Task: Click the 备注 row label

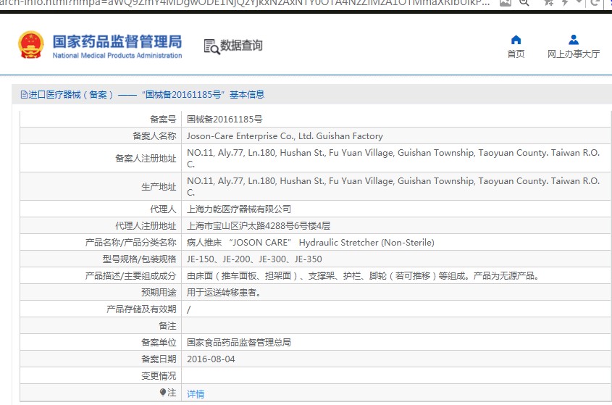Action: click(x=167, y=326)
